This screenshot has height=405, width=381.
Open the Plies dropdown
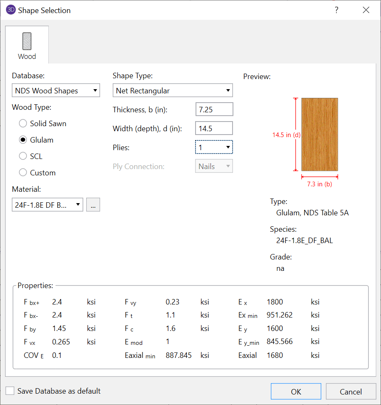click(214, 147)
